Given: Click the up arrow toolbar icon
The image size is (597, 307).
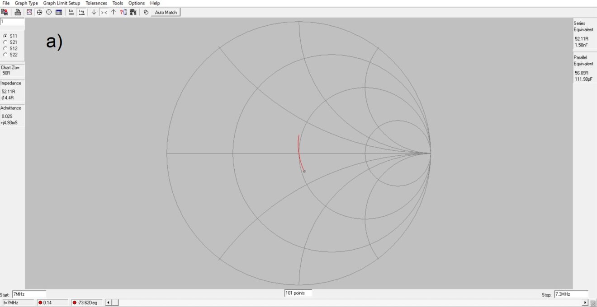Looking at the screenshot, I should point(114,12).
